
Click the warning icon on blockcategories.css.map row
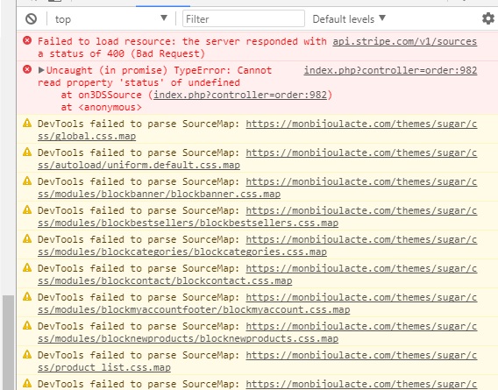[27, 238]
